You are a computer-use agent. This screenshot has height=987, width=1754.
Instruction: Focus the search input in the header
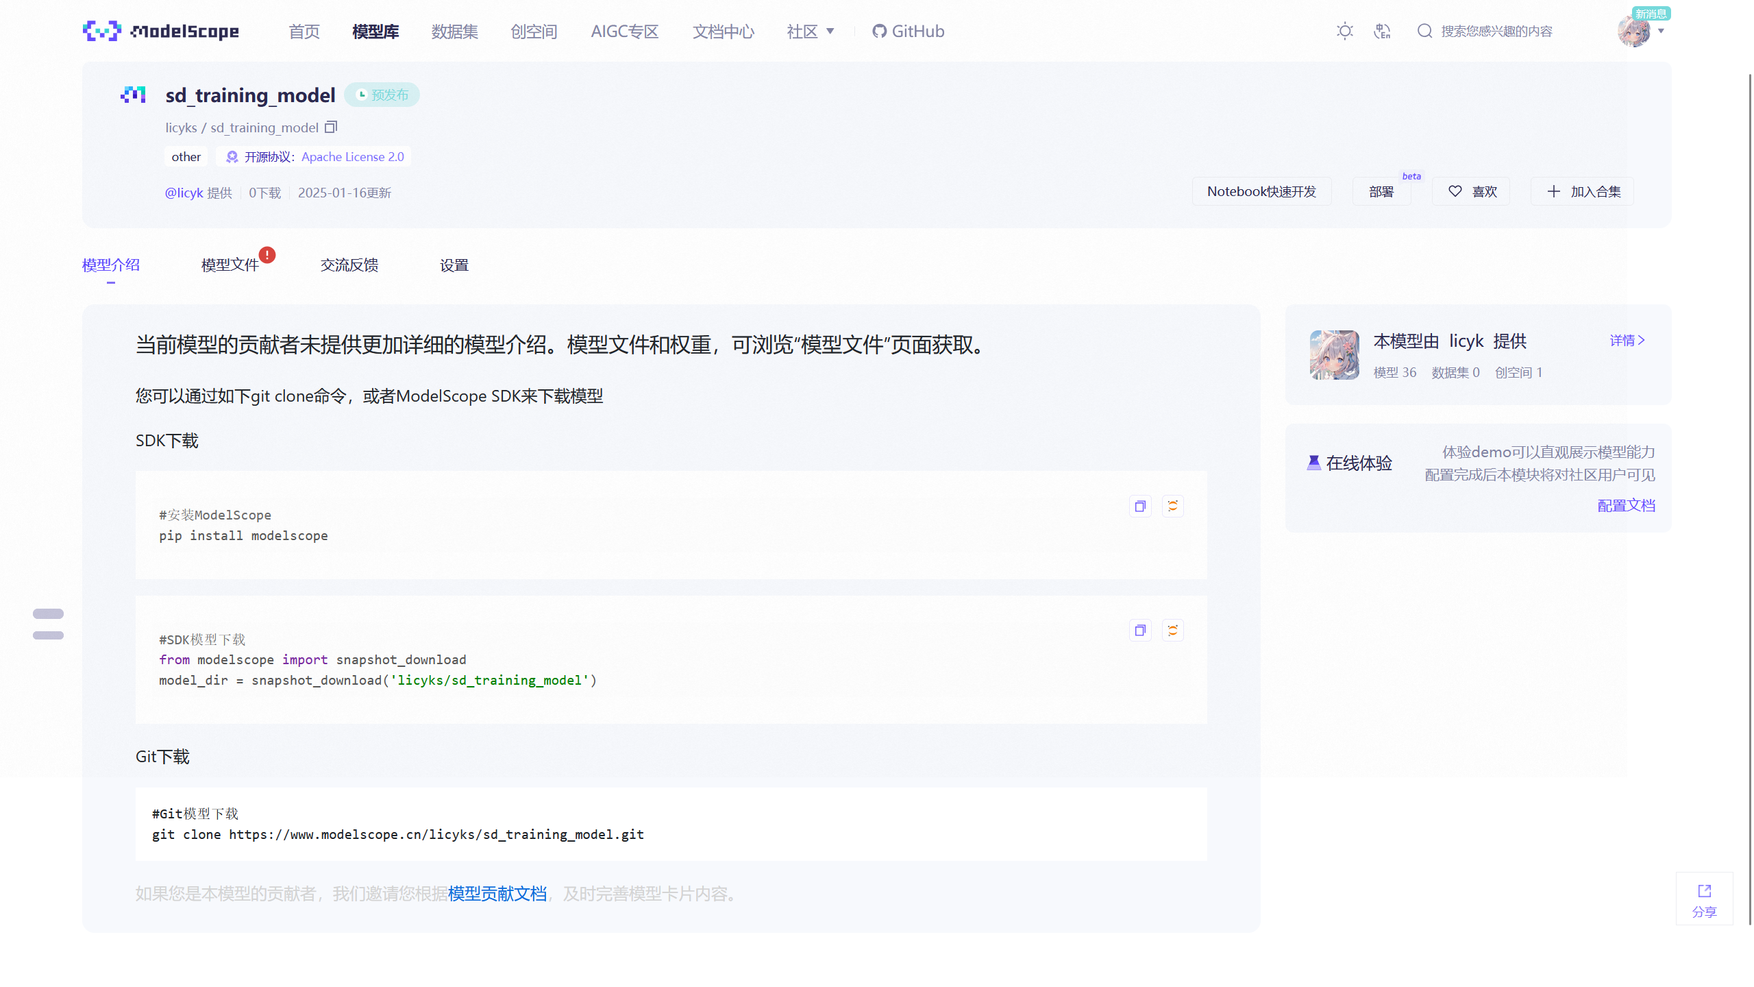pos(1496,31)
